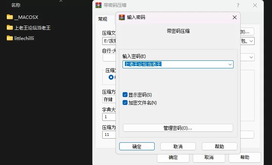
Task: Click WinRAR icon in 带密码压缩 title bar
Action: coord(98,5)
